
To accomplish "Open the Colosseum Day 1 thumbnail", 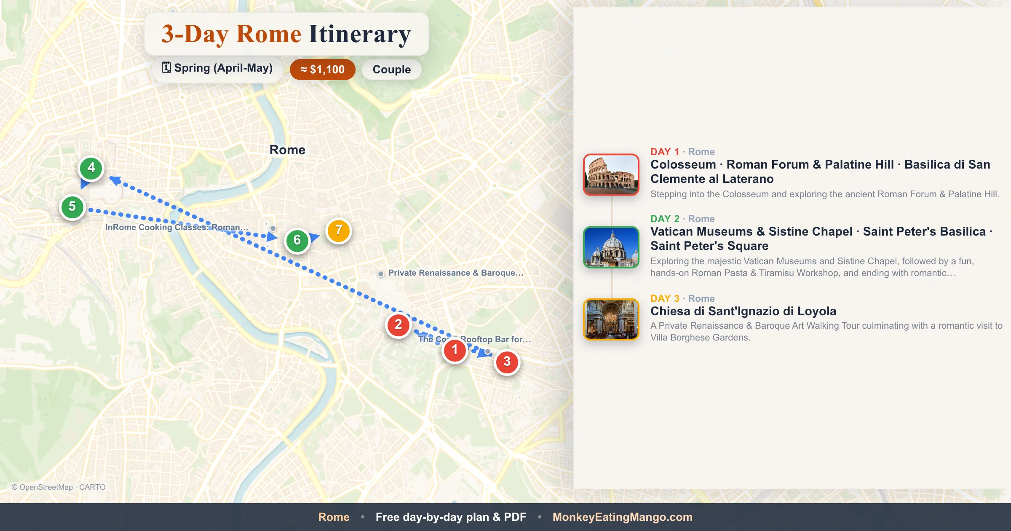I will click(611, 174).
